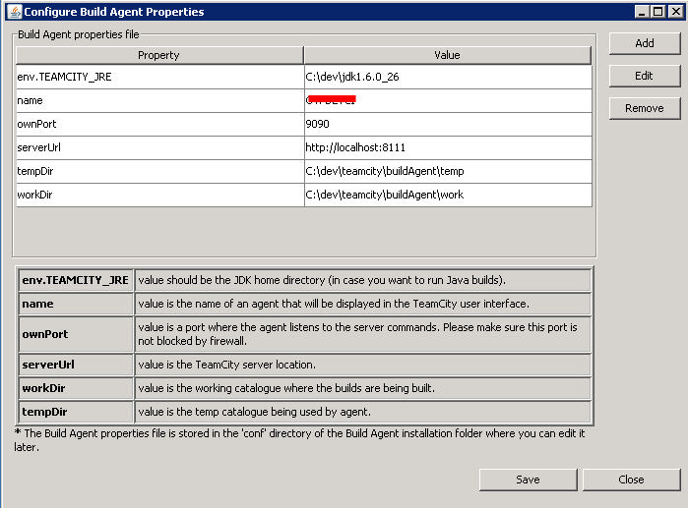Select the serverUrl property cell
Viewport: 688px width, 508px height.
pyautogui.click(x=158, y=147)
